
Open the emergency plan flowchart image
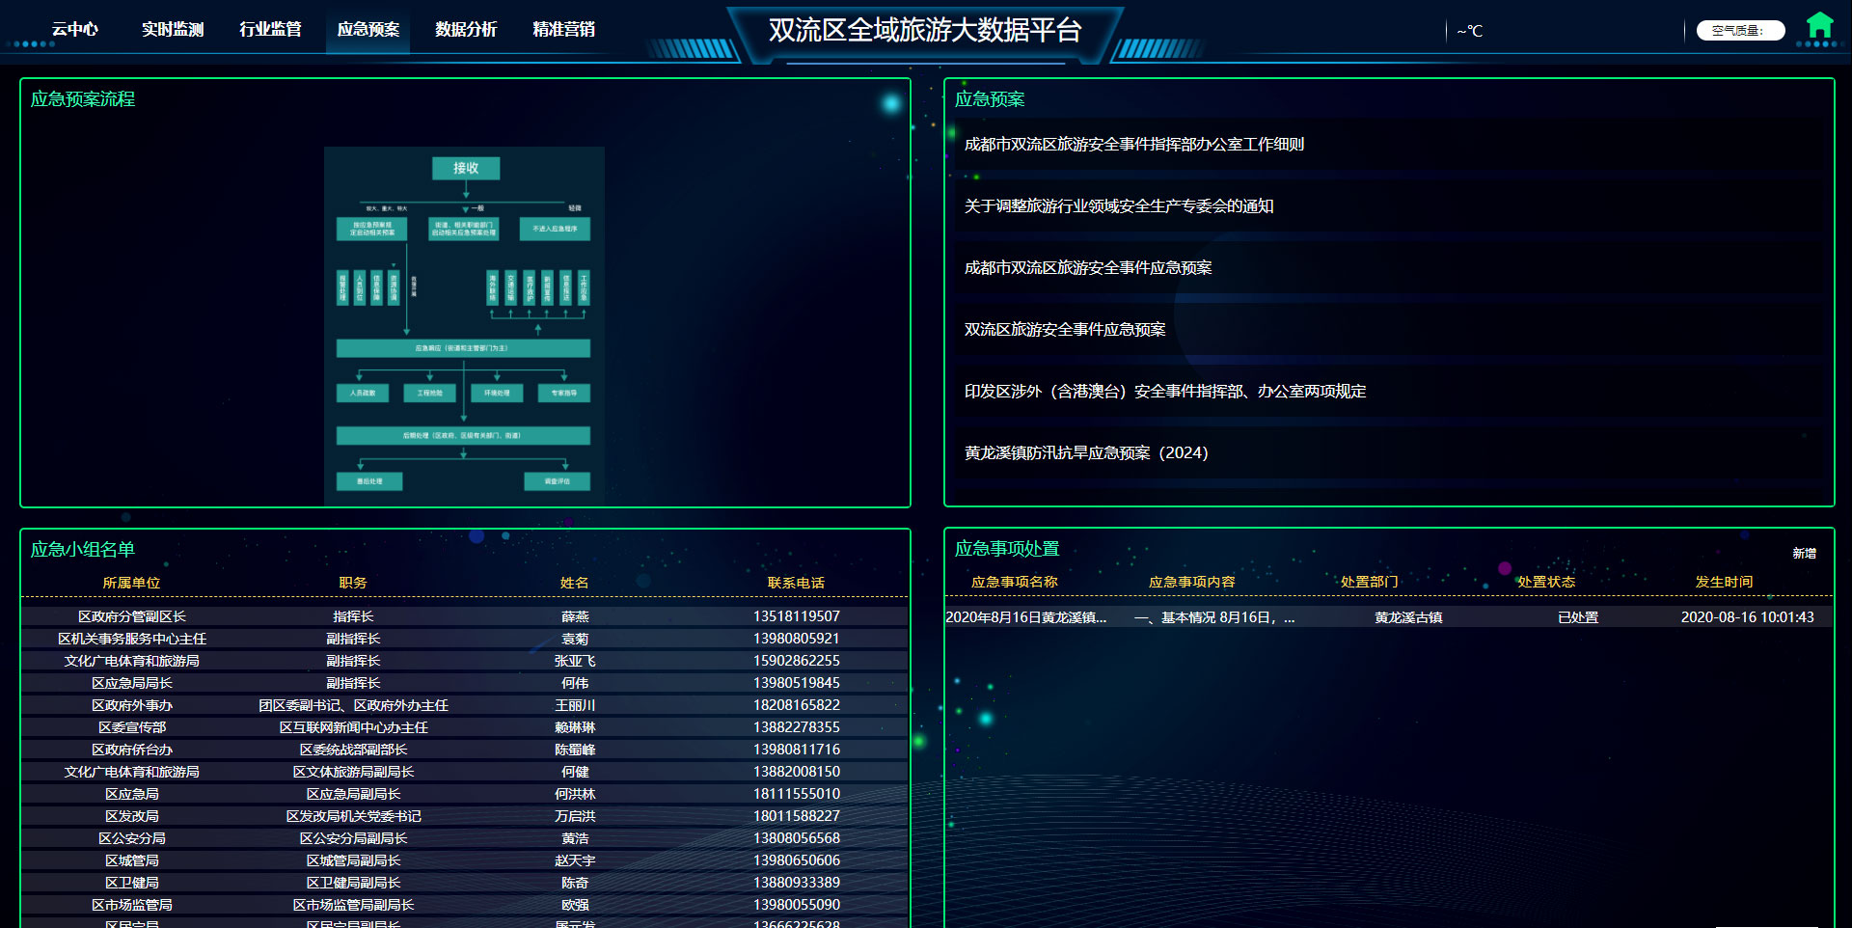pos(464,323)
